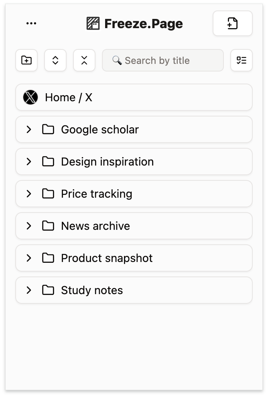
Task: Click the new page capture icon
Action: tap(232, 23)
